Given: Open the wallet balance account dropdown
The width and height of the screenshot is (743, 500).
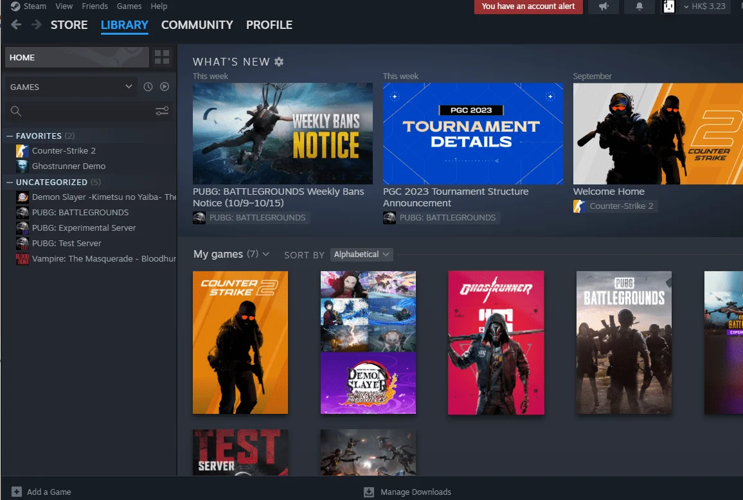Looking at the screenshot, I should pos(704,6).
